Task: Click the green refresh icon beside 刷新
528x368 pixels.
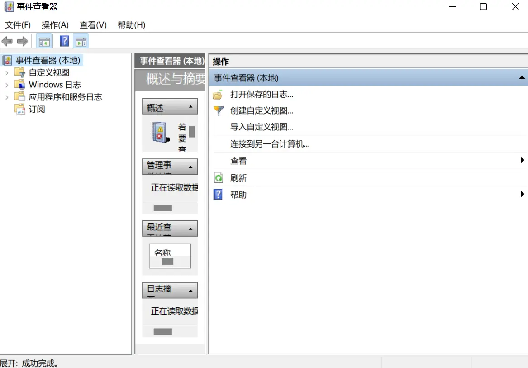Action: [x=219, y=177]
